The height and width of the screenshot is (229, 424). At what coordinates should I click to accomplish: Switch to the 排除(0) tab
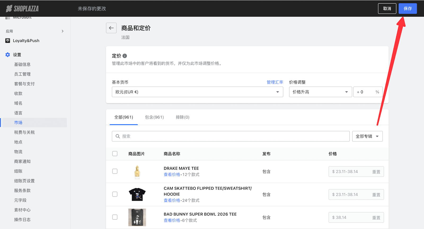pyautogui.click(x=182, y=117)
